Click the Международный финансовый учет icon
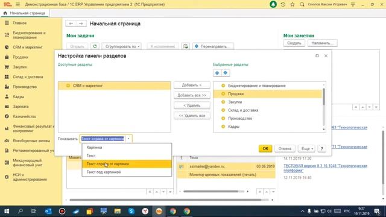The height and width of the screenshot is (217, 386). pos(7,163)
